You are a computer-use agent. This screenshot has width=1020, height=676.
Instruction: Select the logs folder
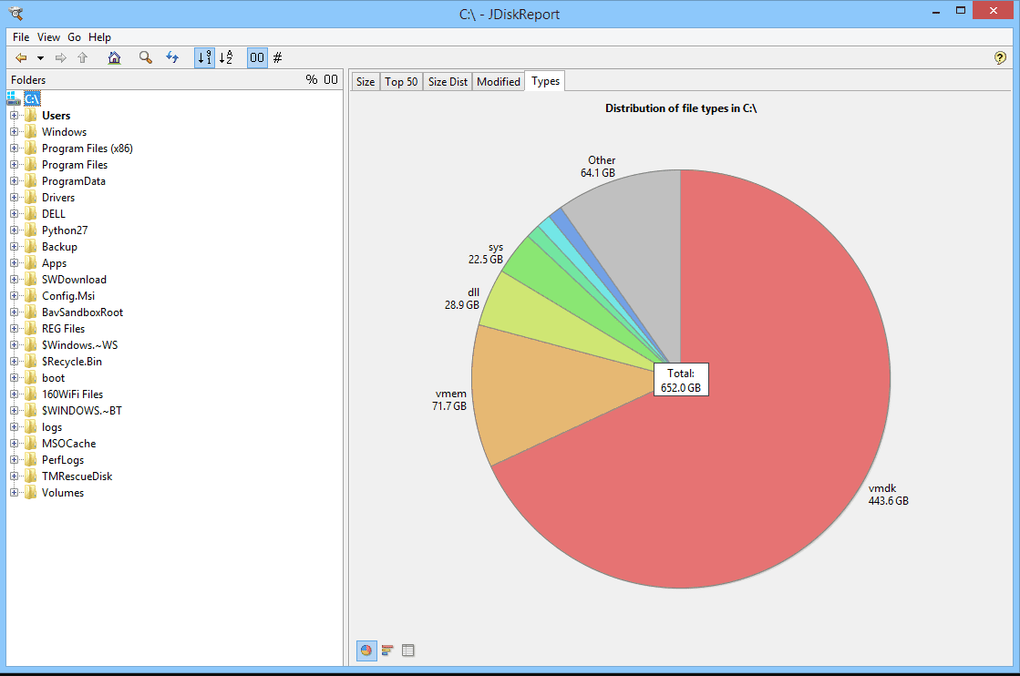tap(51, 427)
